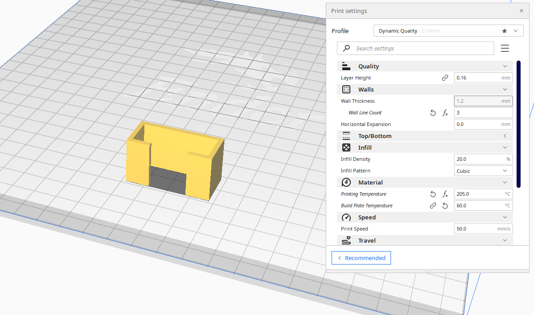Click the Wall Line Count formula icon

click(x=445, y=113)
